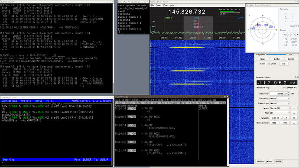Open the Help menu in Gqrx

click(x=172, y=5)
